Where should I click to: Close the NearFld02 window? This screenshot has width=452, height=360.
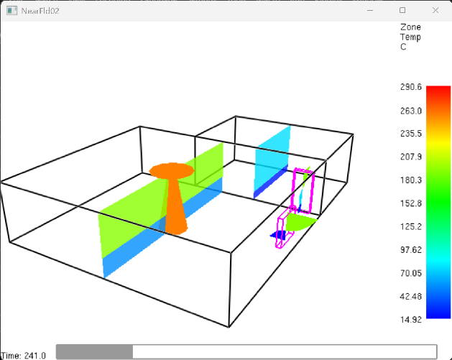coord(435,10)
